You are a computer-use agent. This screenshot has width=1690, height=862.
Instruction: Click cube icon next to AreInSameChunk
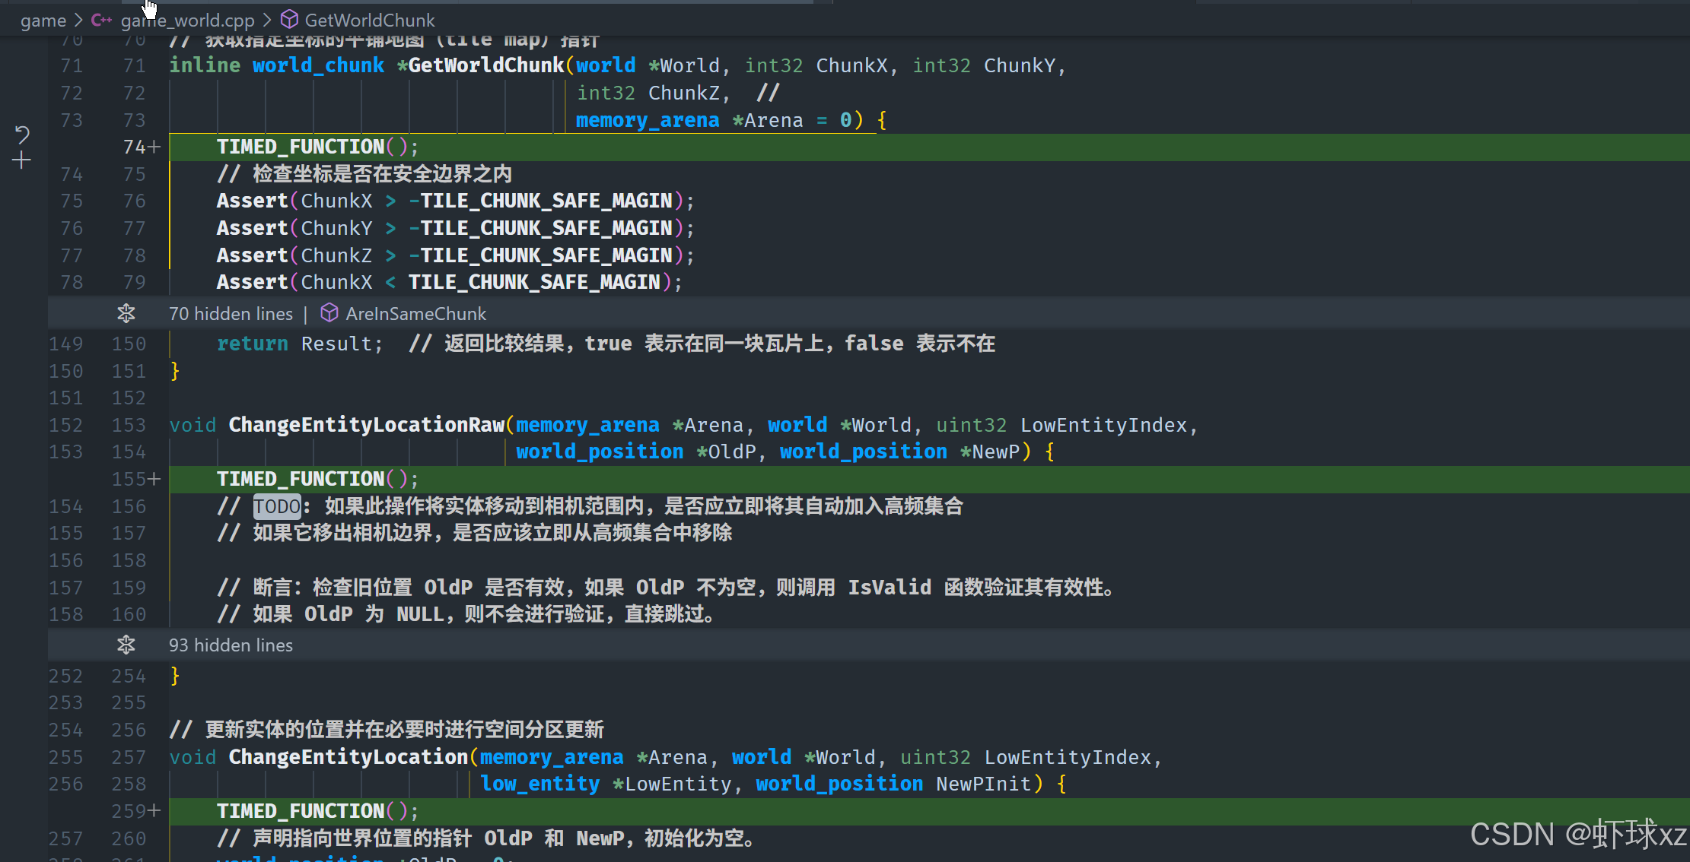pyautogui.click(x=329, y=313)
